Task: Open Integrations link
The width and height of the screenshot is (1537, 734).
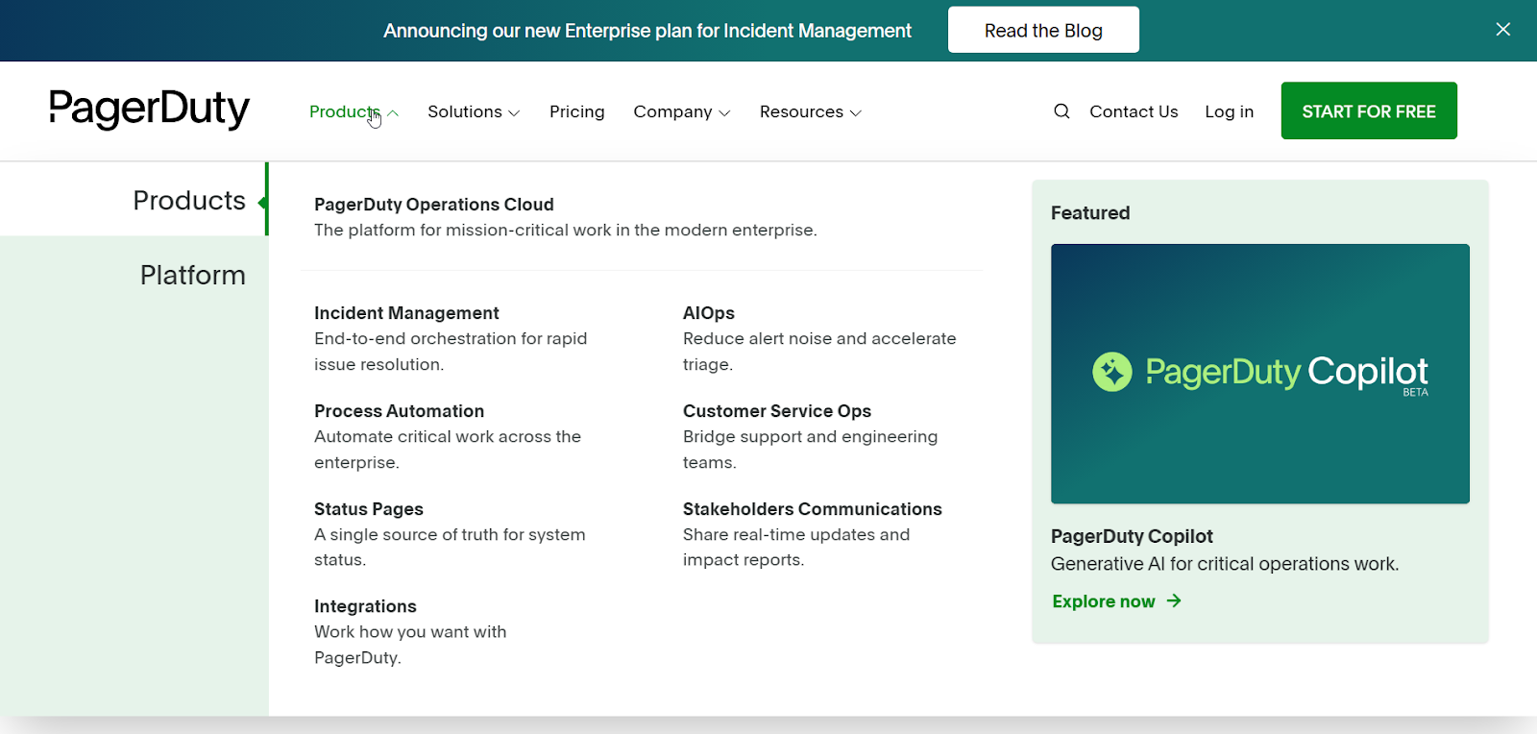Action: (365, 606)
